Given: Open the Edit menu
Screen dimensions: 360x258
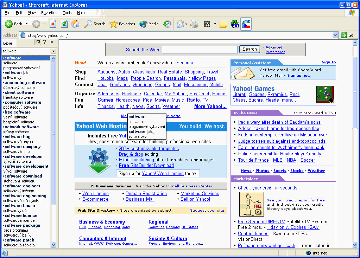Looking at the screenshot, I should point(19,13).
